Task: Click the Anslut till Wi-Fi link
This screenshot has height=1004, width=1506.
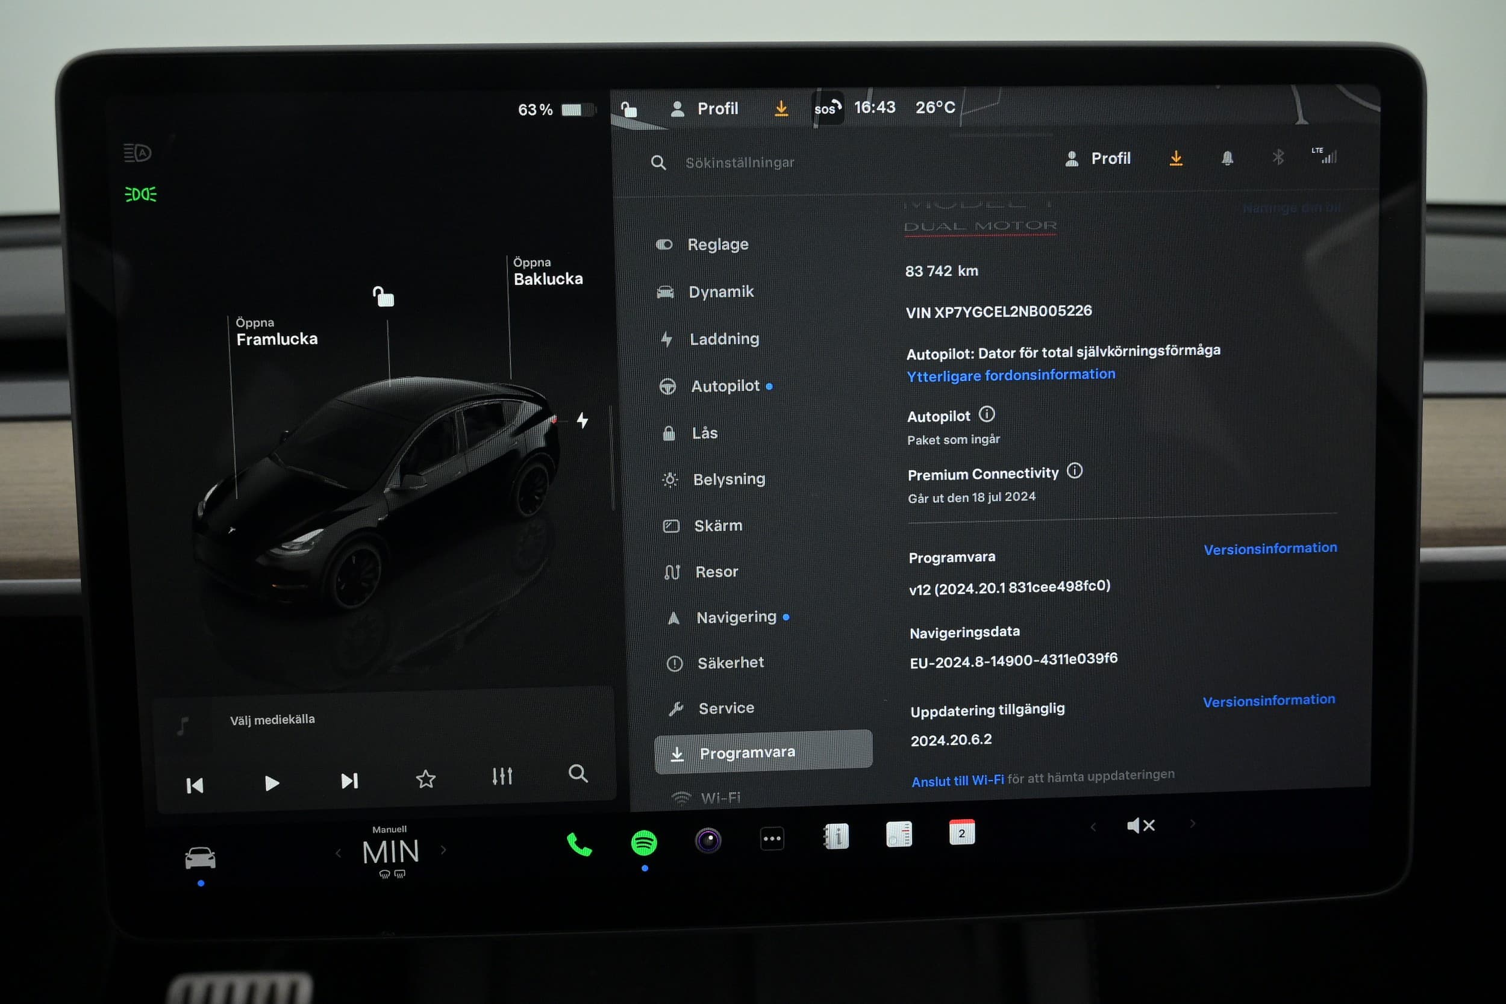Action: [x=957, y=781]
